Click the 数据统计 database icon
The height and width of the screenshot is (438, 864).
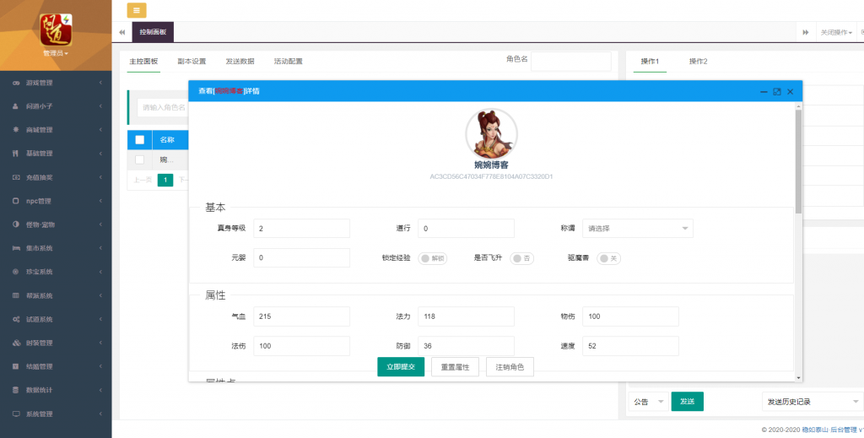(x=16, y=390)
